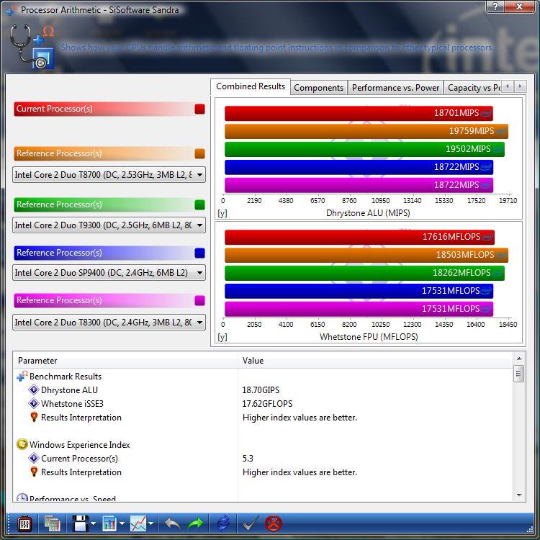540x540 pixels.
Task: Click the green forward arrow icon
Action: point(195,524)
